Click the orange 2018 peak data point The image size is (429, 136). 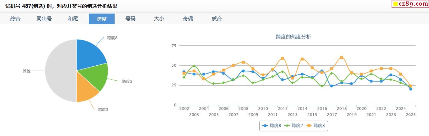pyautogui.click(x=341, y=57)
